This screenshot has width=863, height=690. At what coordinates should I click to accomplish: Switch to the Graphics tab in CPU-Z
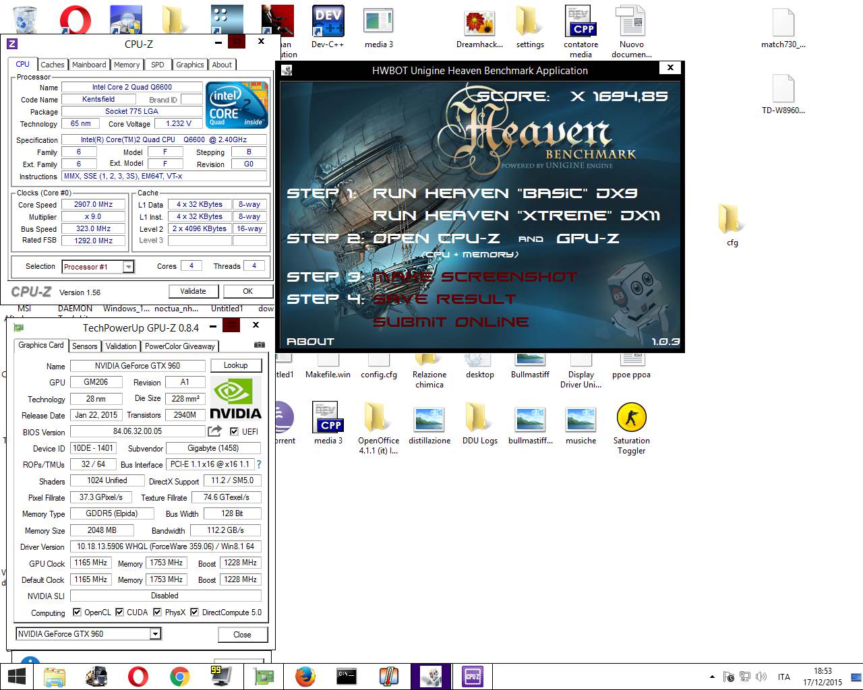tap(190, 65)
